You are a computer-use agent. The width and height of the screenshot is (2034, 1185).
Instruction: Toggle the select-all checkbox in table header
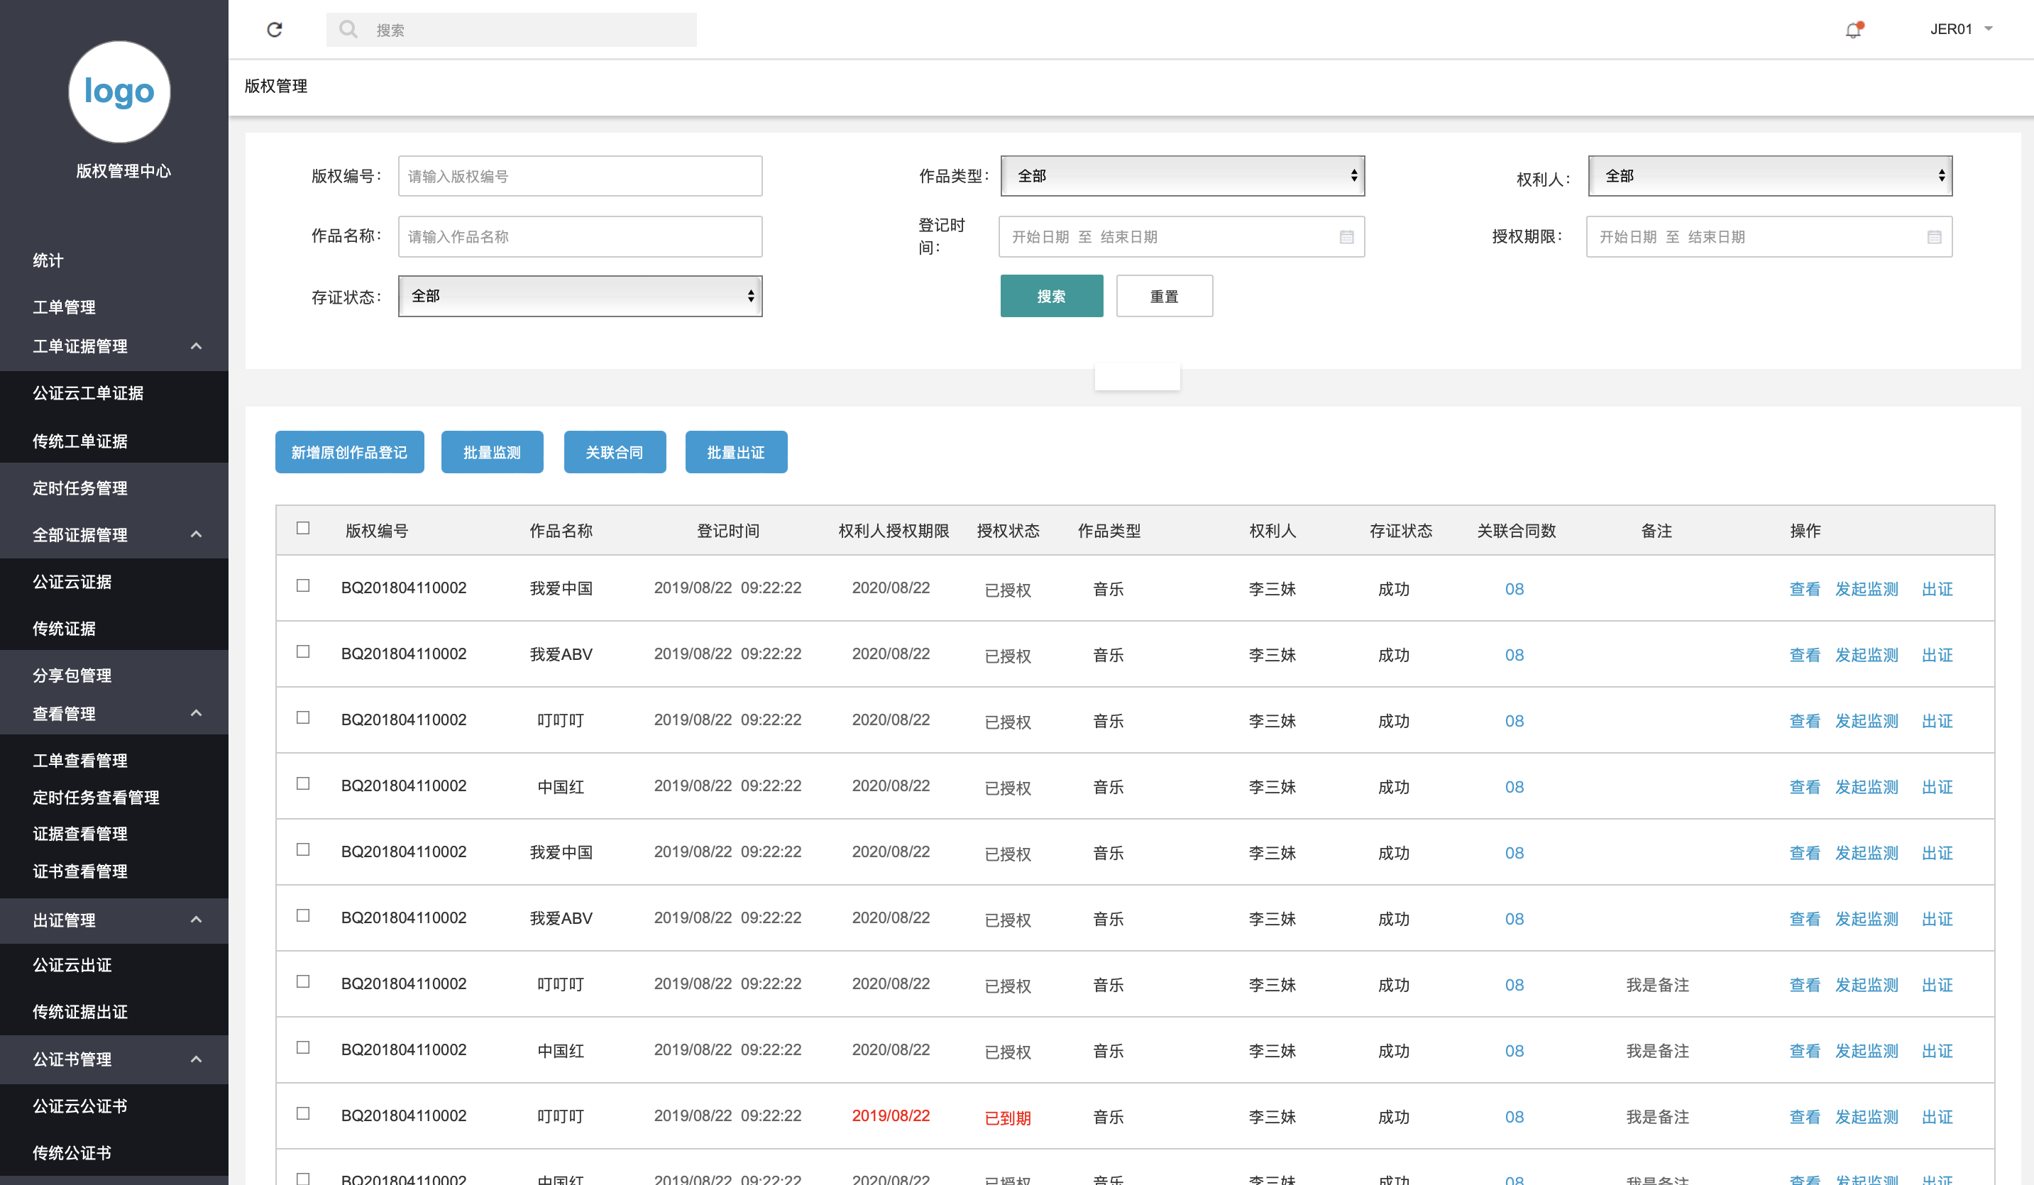click(x=302, y=528)
